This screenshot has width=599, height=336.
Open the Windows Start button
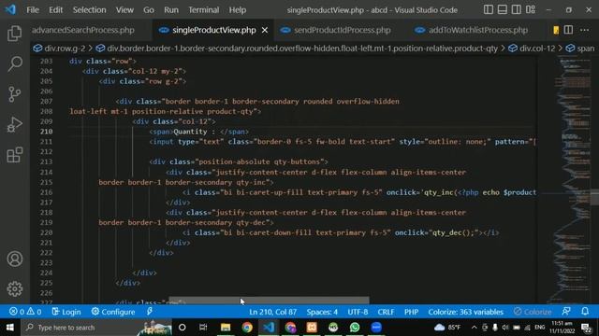coord(10,328)
